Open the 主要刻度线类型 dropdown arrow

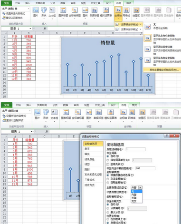140,188
